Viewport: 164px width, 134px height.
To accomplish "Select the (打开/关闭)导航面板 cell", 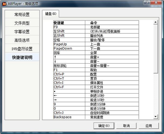I will pyautogui.click(x=112, y=31).
